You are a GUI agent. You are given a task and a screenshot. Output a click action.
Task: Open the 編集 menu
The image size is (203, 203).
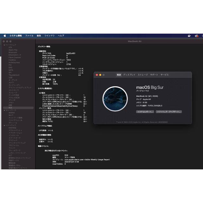pos(39,36)
